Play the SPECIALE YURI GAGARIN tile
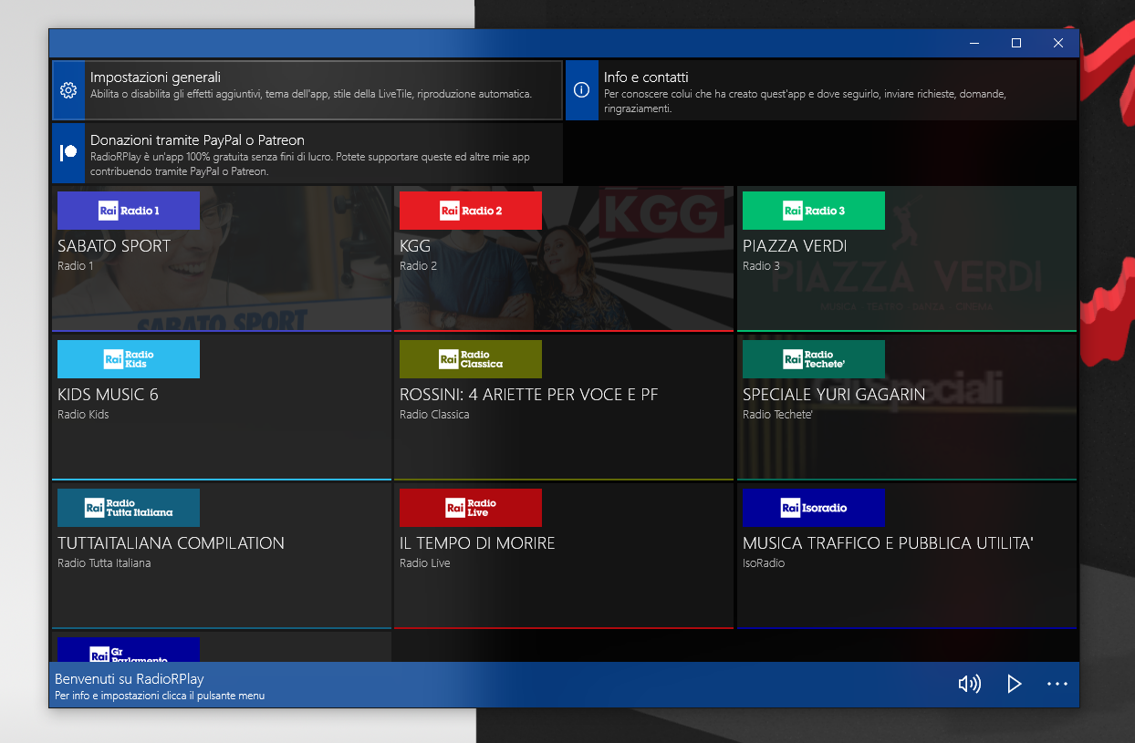The image size is (1135, 743). pyautogui.click(x=907, y=408)
